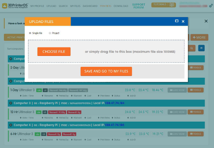Open Live View for 12-Hr Ultimaker 3
Viewport: 214px width, 148px height.
click(177, 112)
